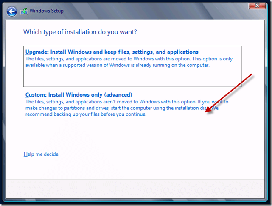The width and height of the screenshot is (272, 206).
Task: Select Upgrade: Install Windows and keep files
Action: coord(112,52)
